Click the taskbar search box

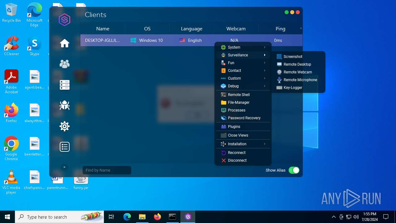[x=59, y=217]
